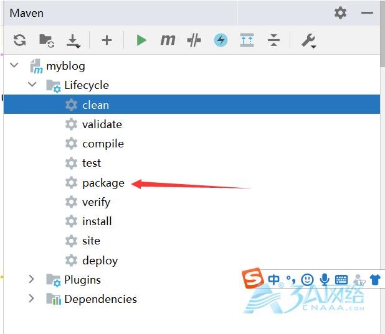
Task: Select the deploy lifecycle phase
Action: tap(100, 261)
